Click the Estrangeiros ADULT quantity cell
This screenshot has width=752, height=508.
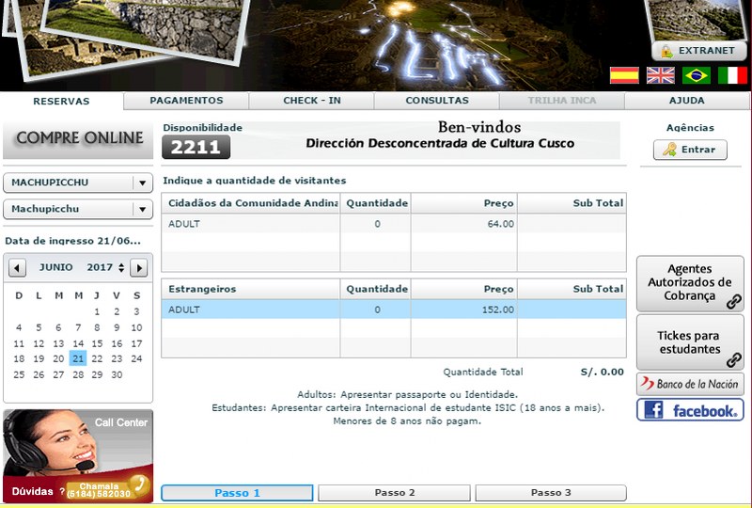(376, 310)
